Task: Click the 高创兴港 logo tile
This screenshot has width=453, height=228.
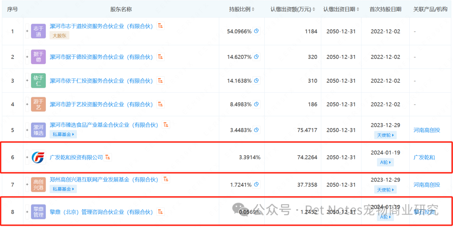Action: 38,185
